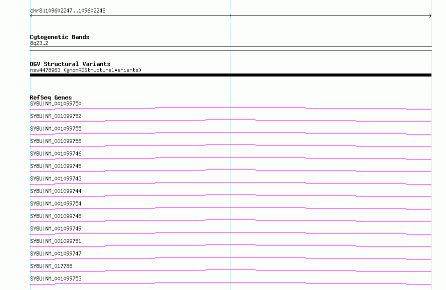The width and height of the screenshot is (446, 290).
Task: Select transcript label SYBU|NM_001099751
Action: tap(56, 241)
